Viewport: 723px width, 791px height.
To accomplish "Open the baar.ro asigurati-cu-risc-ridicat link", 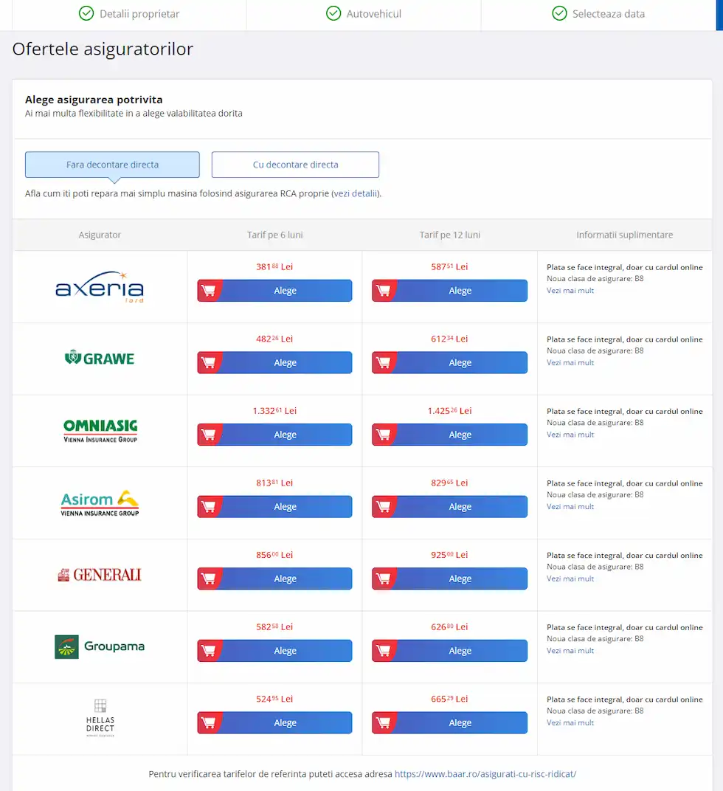I will point(485,774).
